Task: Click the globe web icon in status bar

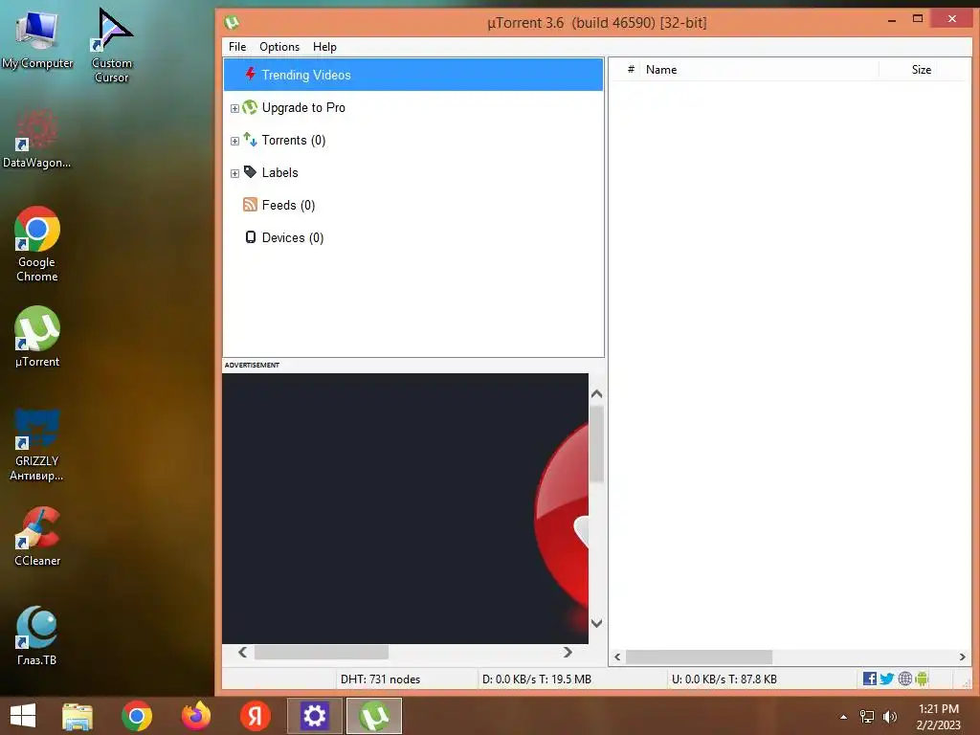Action: point(904,679)
